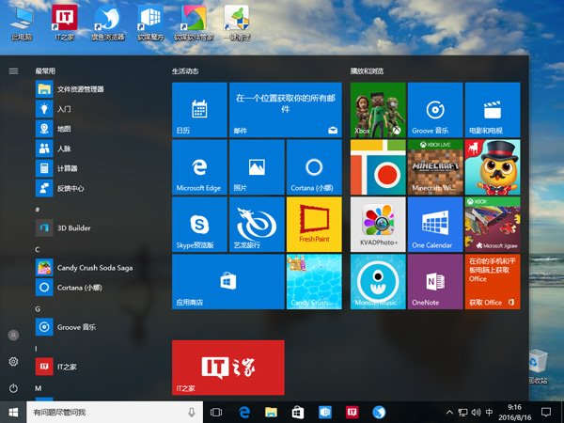Click the Power button in Start menu
The height and width of the screenshot is (423, 564).
click(13, 388)
